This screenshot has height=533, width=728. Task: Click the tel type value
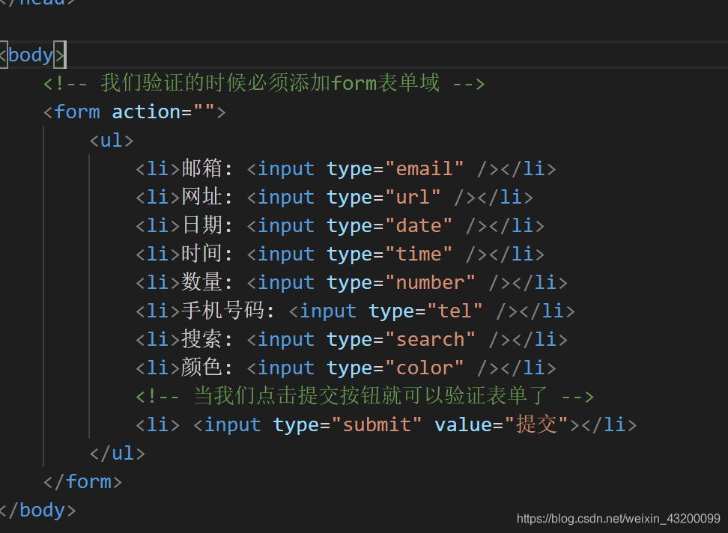pos(455,311)
